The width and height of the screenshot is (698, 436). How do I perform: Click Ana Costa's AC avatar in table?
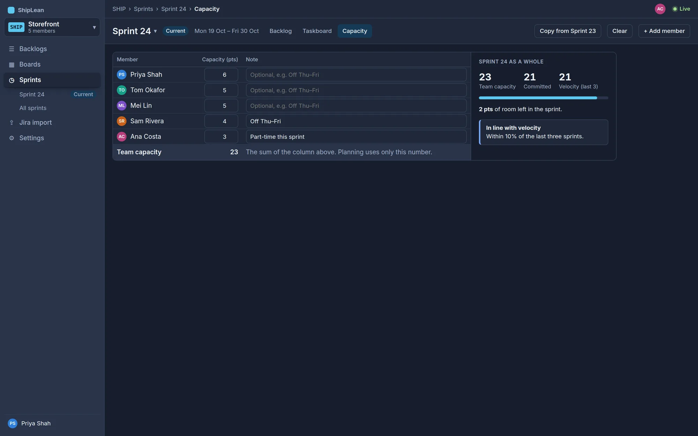point(121,137)
